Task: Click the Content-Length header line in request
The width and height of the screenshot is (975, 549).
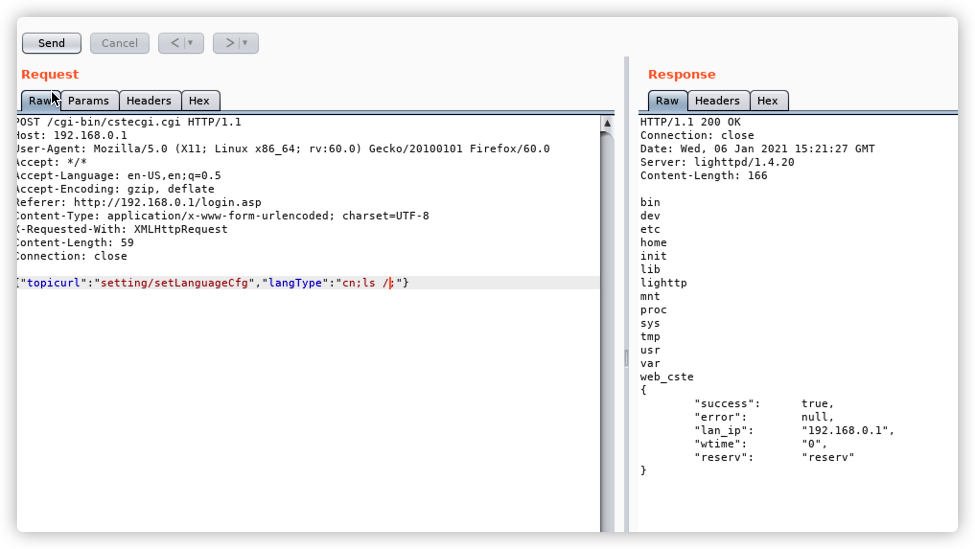Action: pyautogui.click(x=74, y=243)
